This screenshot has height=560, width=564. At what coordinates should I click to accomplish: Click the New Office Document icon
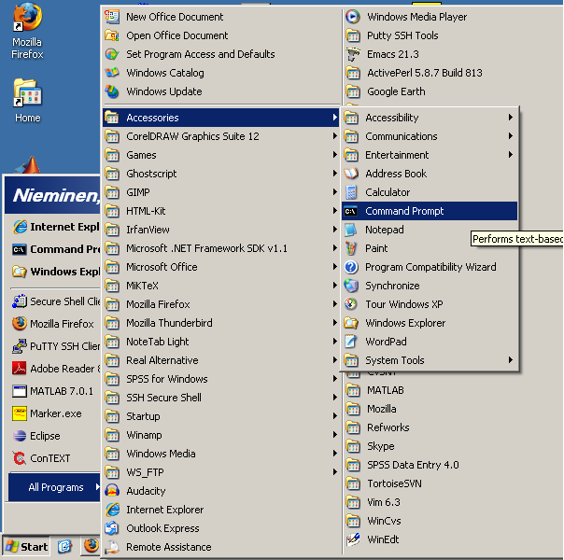(x=112, y=17)
